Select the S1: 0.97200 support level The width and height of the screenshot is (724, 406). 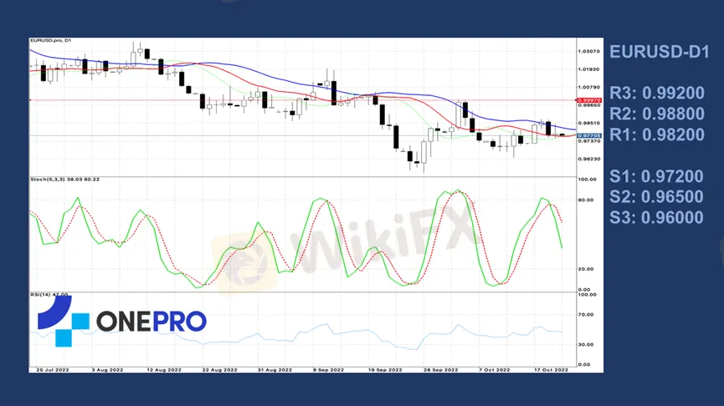click(656, 176)
